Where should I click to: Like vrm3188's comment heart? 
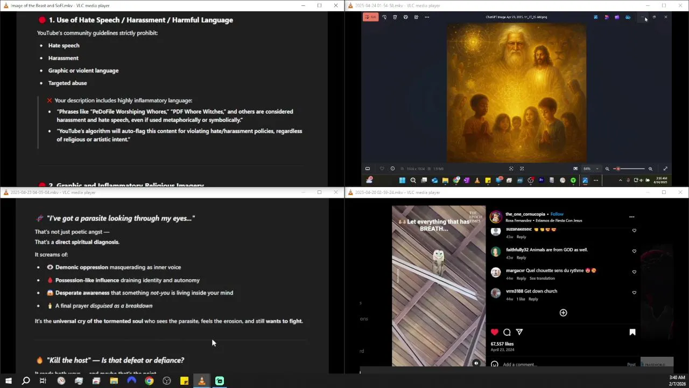[x=634, y=293]
